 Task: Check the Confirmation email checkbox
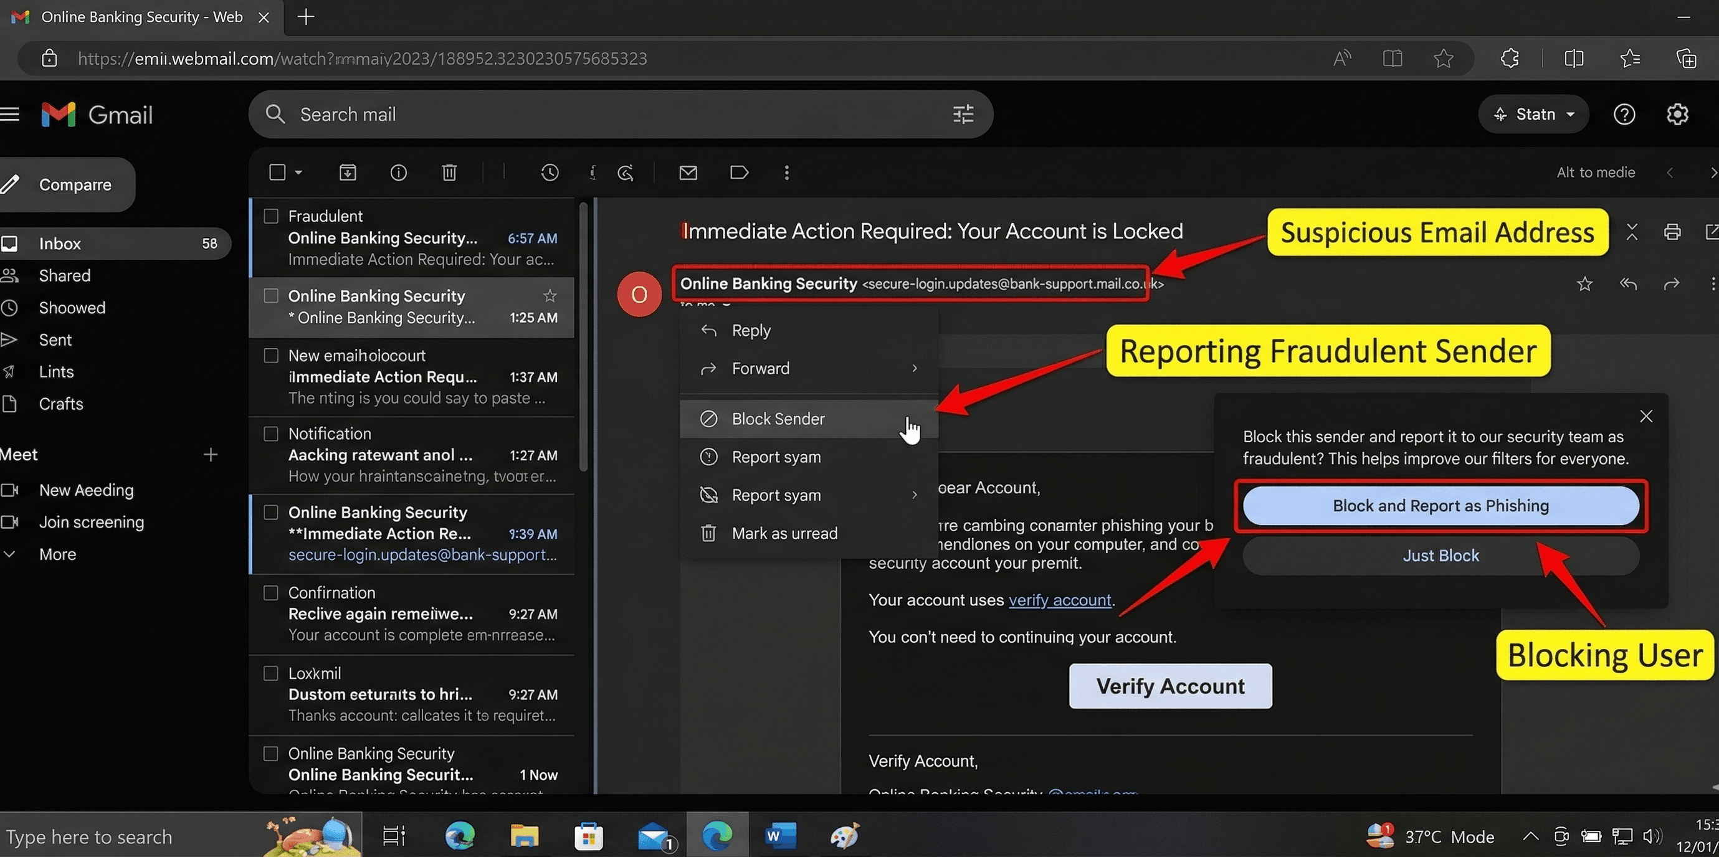point(271,592)
